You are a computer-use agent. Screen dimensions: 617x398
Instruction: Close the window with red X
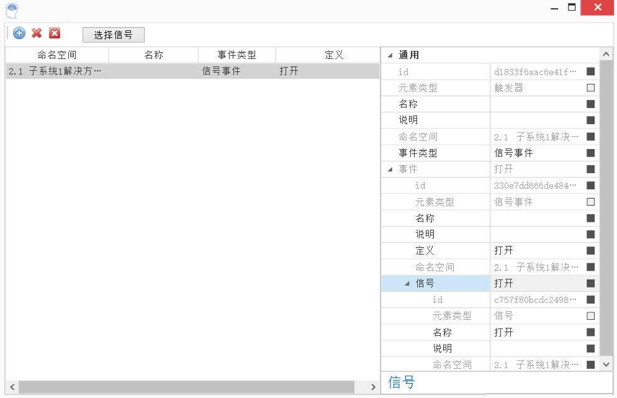tap(597, 7)
